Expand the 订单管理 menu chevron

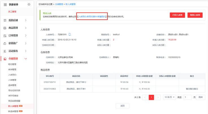pos(26,36)
